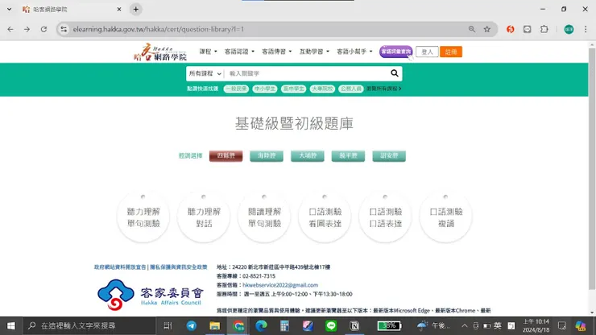Show hidden system tray icons
The image size is (596, 335).
(465, 326)
